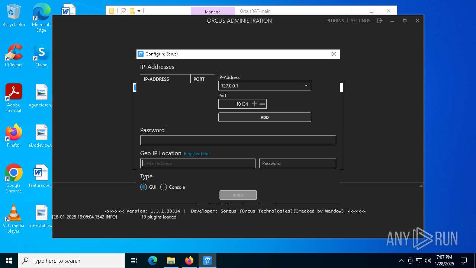Open VLC media player desktop shortcut

pyautogui.click(x=14, y=219)
